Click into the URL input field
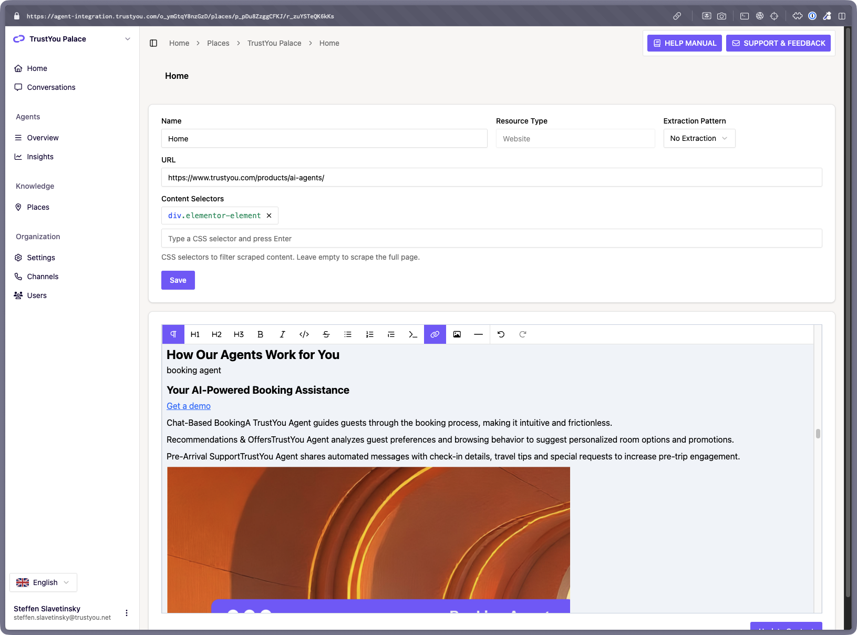The height and width of the screenshot is (635, 857). 491,177
